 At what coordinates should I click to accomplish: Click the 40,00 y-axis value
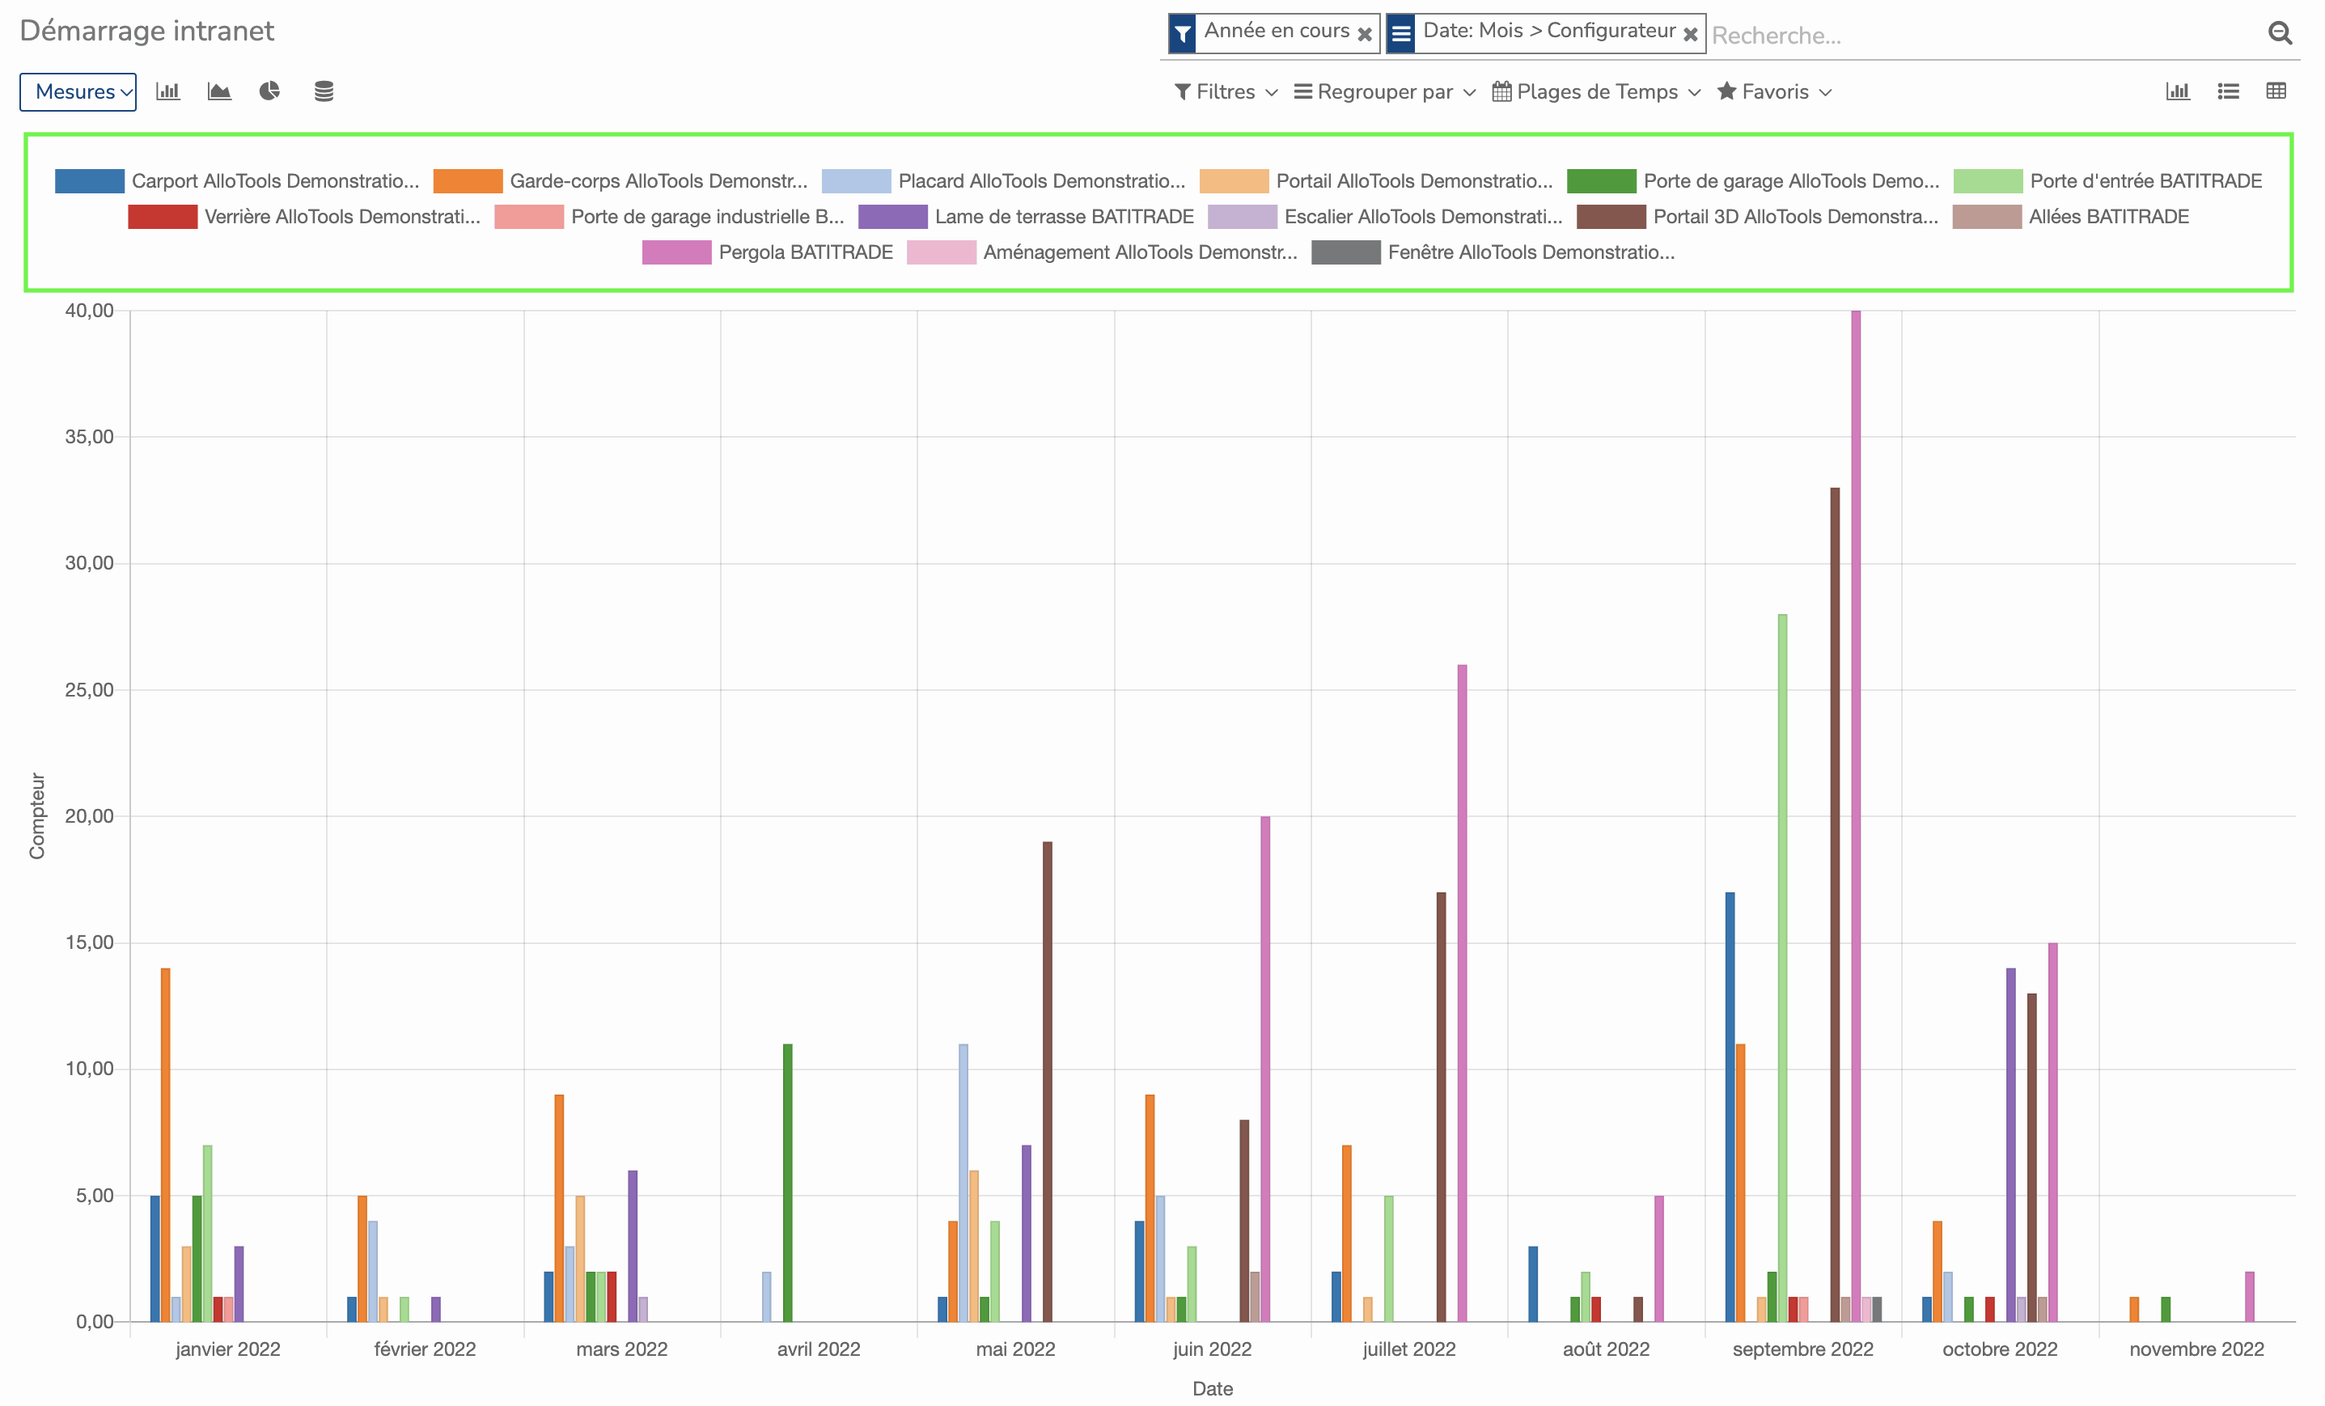point(90,311)
